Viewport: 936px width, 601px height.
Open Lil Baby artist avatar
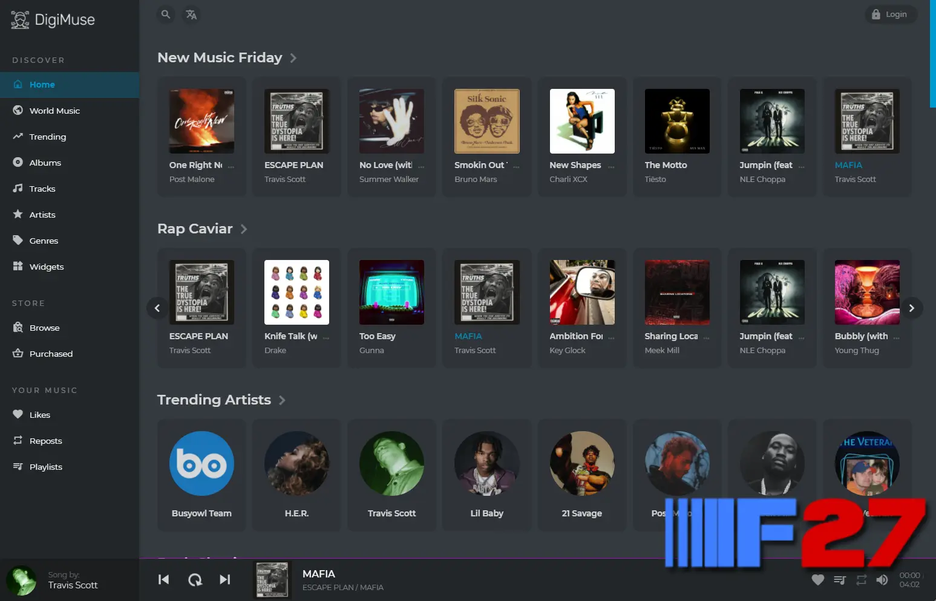tap(486, 463)
